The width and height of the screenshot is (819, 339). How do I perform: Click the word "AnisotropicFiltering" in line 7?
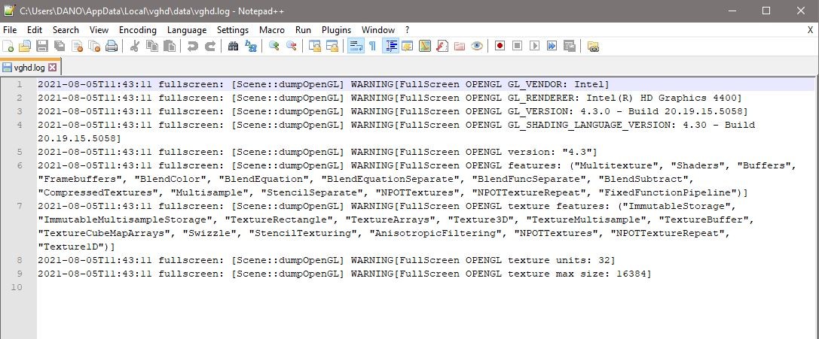435,233
